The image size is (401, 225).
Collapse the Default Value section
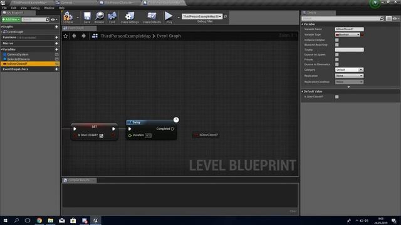click(x=302, y=91)
